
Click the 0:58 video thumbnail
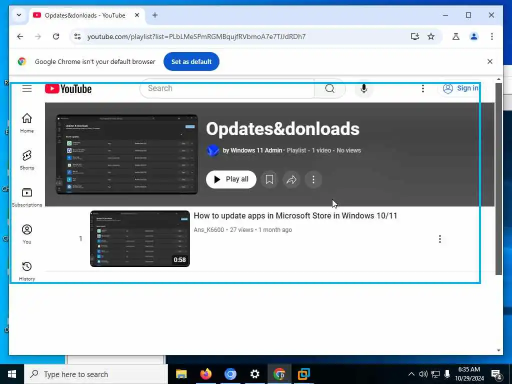click(x=140, y=238)
